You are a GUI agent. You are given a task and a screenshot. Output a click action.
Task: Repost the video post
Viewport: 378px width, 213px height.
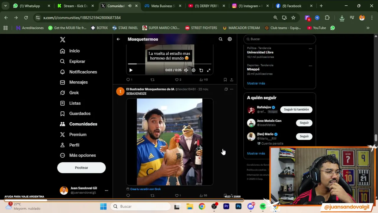tap(152, 80)
